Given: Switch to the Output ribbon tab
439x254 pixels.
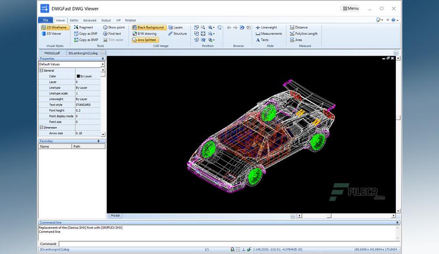Looking at the screenshot, I should pos(106,20).
